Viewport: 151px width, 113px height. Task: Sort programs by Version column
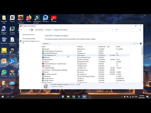pyautogui.click(x=122, y=46)
